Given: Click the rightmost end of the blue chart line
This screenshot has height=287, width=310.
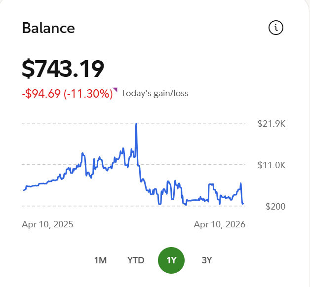Looking at the screenshot, I should (x=243, y=203).
